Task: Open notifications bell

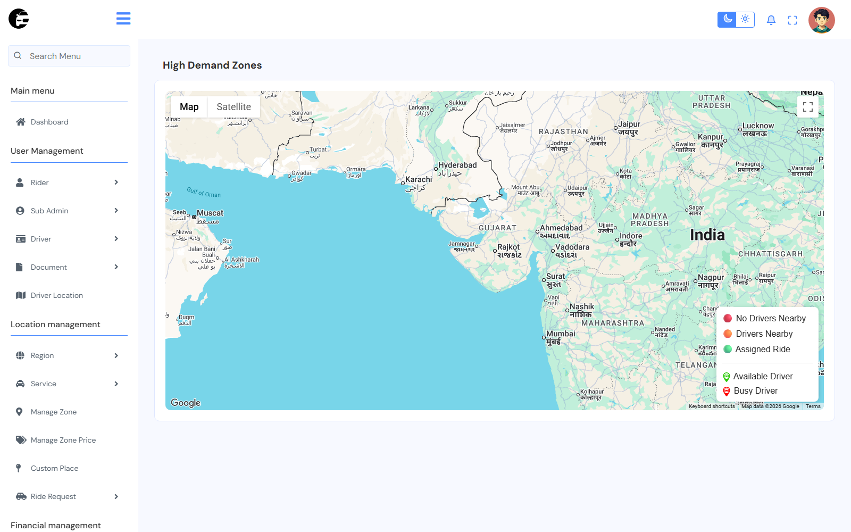Action: pyautogui.click(x=771, y=20)
